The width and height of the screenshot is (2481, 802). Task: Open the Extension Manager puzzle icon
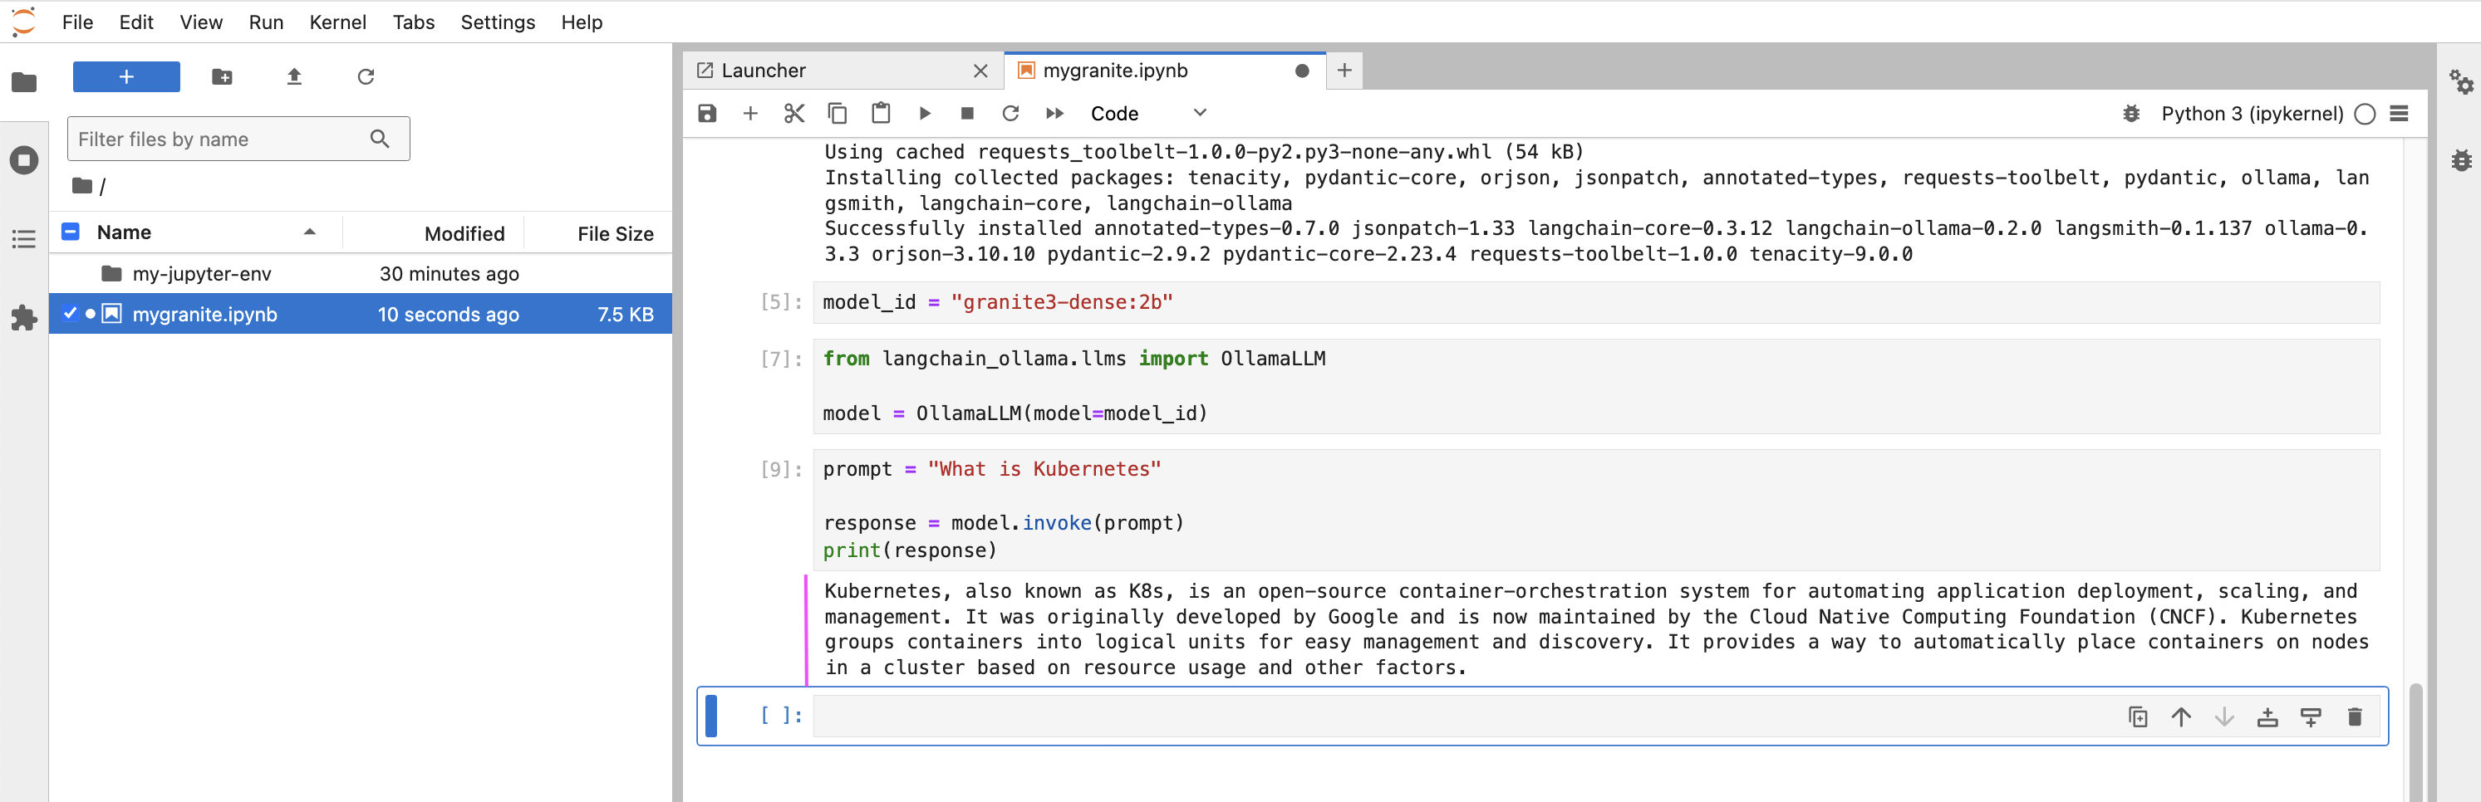pos(24,318)
